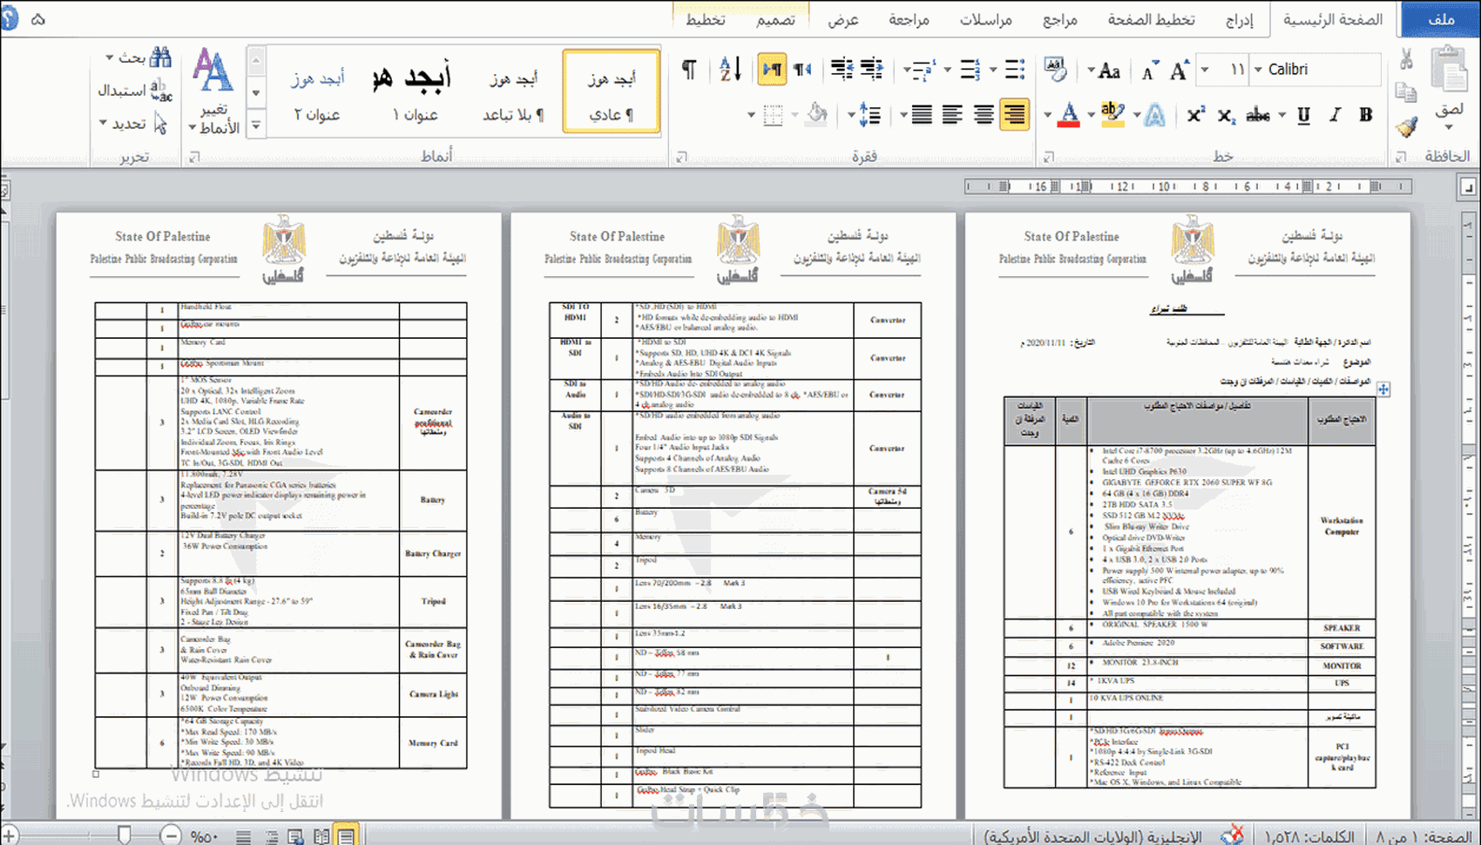Shrink font size with small A icon

(1150, 71)
